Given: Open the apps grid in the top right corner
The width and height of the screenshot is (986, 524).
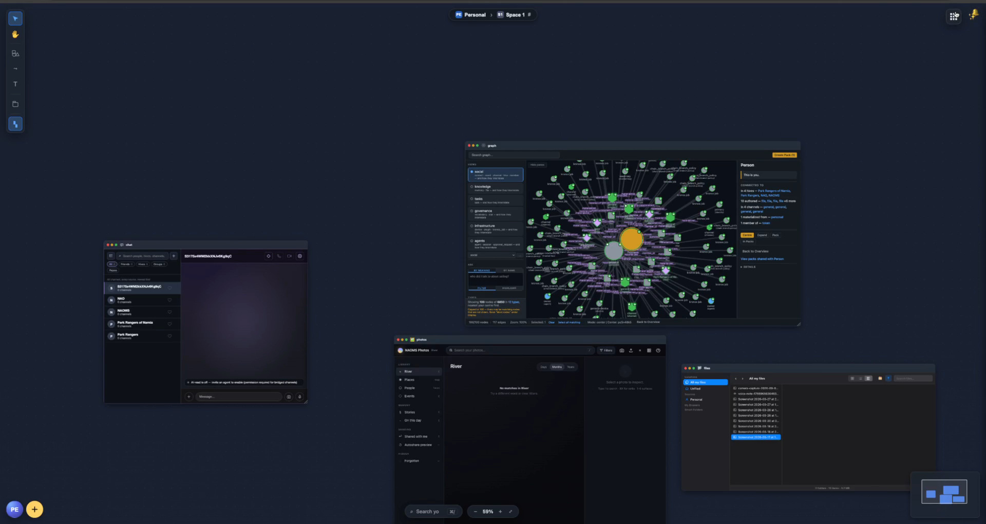Looking at the screenshot, I should tap(954, 16).
